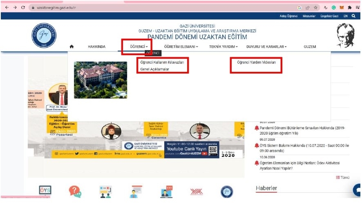The image size is (362, 207).
Task: Open the Google icon in the address bar
Action: [x=299, y=8]
